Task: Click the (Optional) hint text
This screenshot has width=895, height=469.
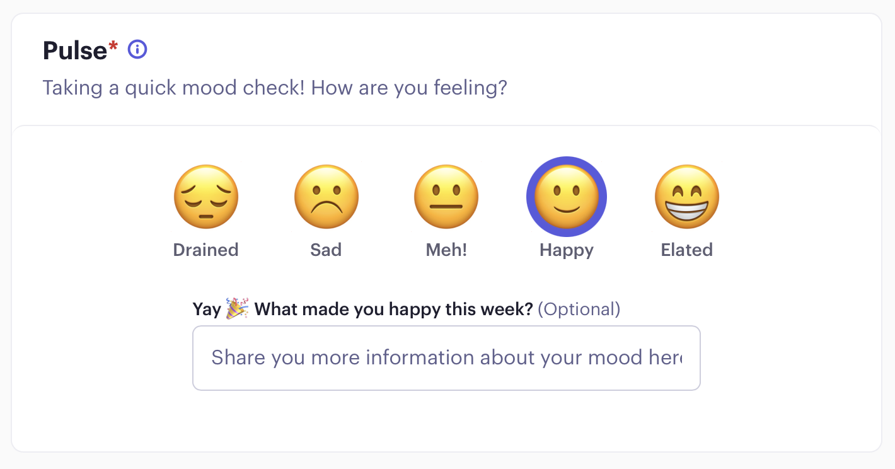Action: click(x=579, y=310)
